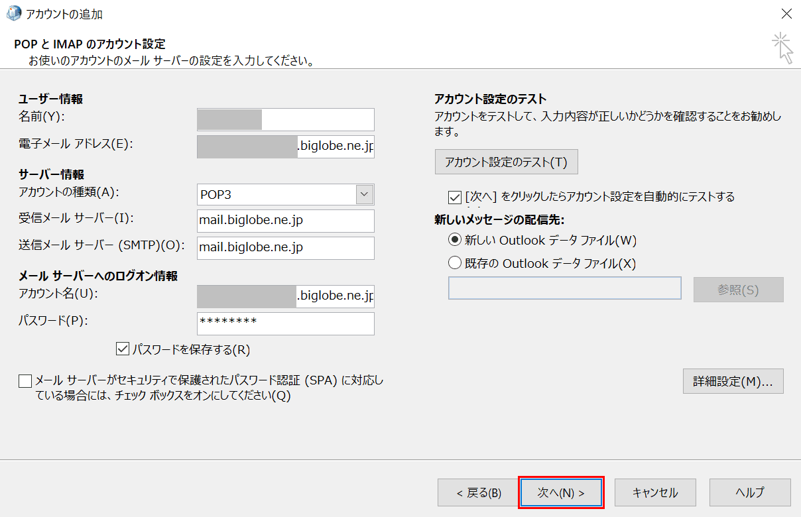Click the existing data file path field
801x517 pixels.
point(565,288)
